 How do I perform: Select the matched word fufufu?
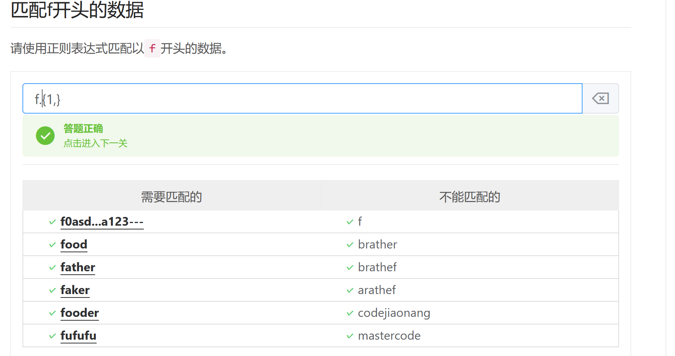tap(78, 335)
